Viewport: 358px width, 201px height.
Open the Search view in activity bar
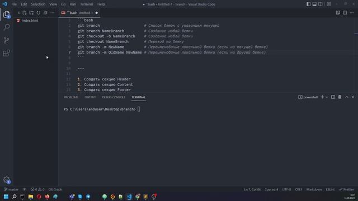(6, 27)
